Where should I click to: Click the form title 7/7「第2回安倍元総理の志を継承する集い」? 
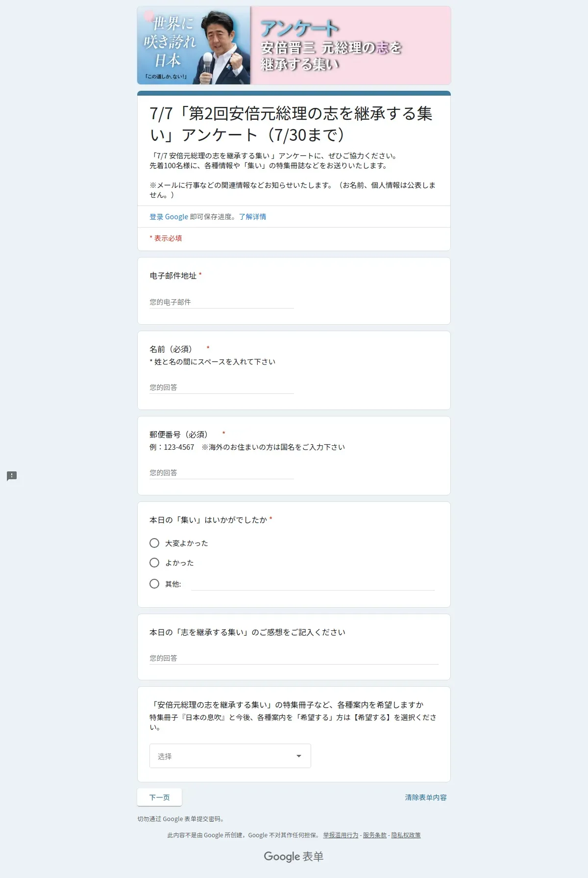click(x=291, y=124)
